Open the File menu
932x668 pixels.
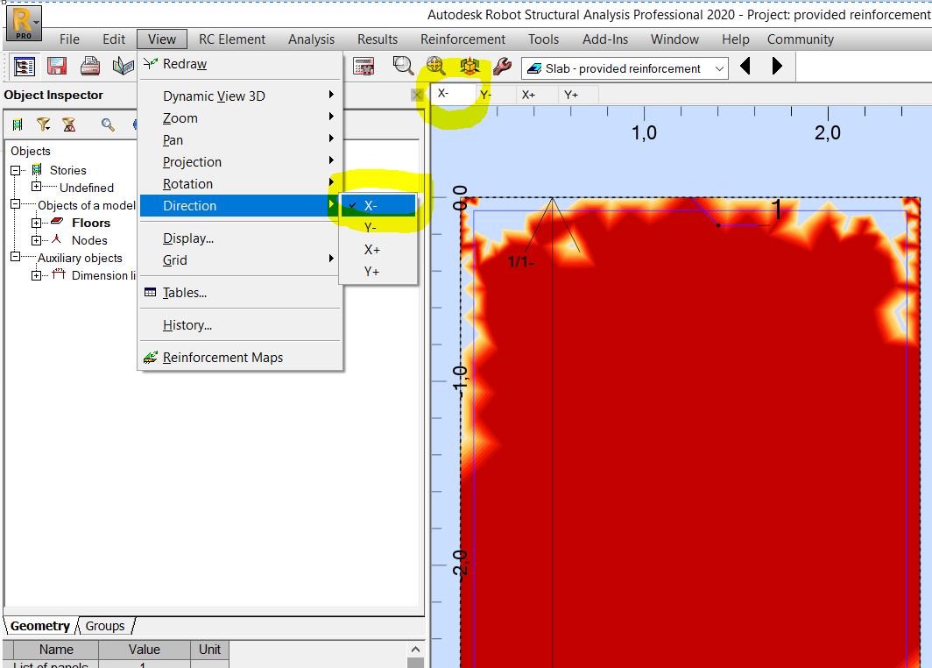[x=69, y=39]
